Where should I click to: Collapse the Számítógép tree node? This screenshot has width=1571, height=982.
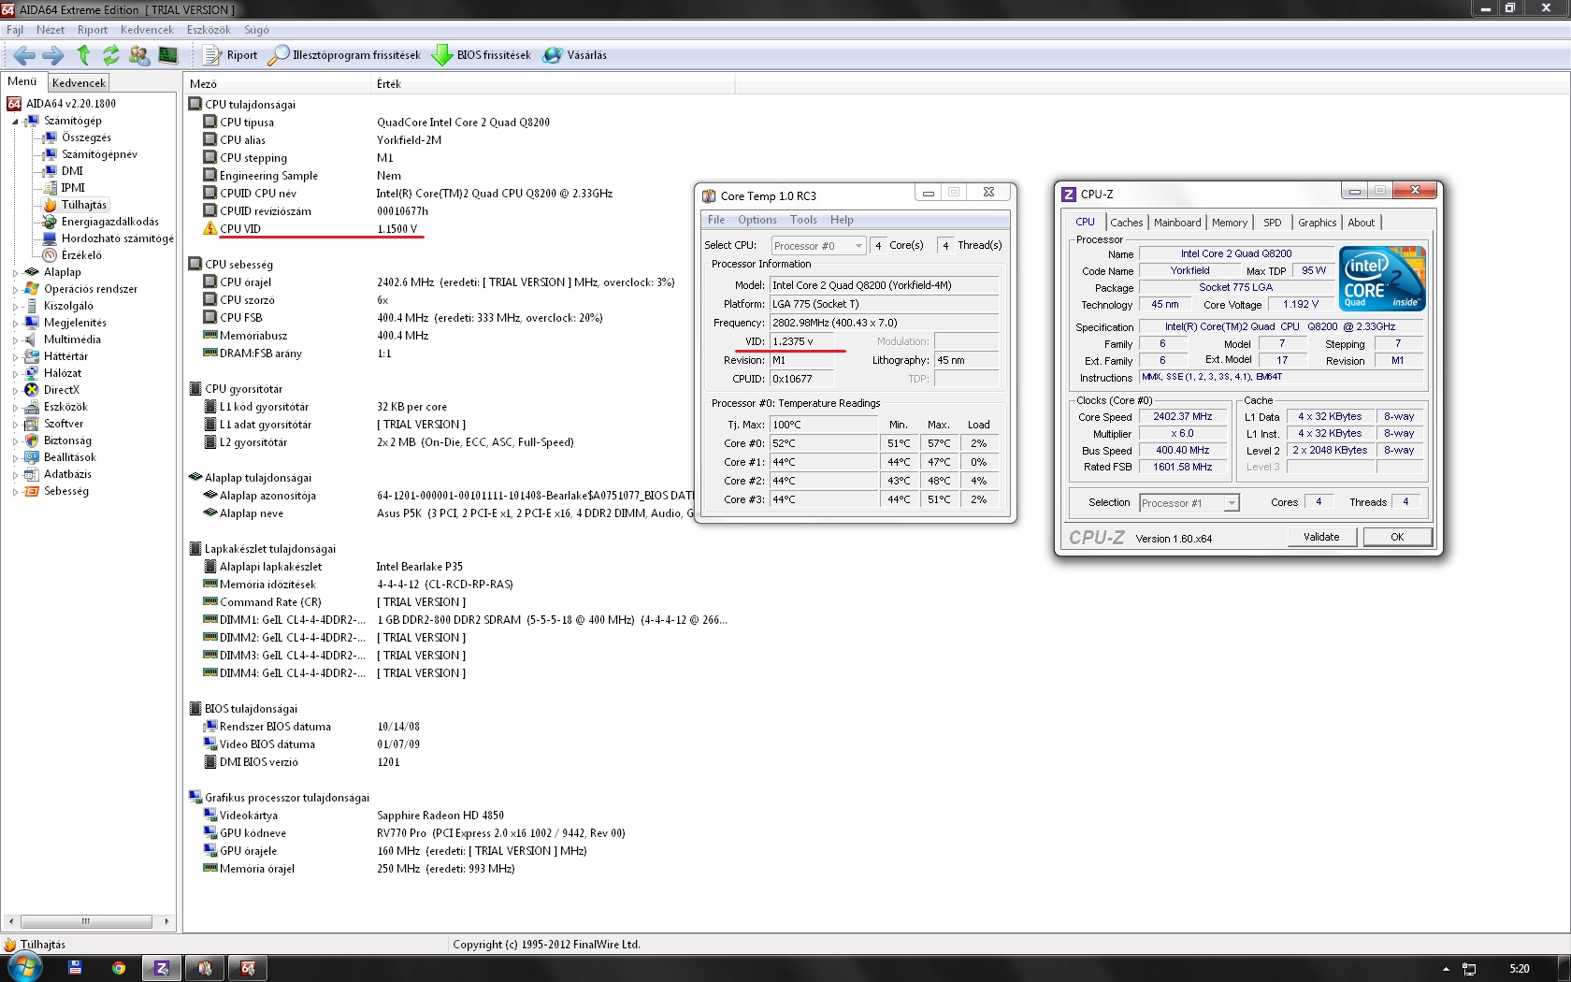pyautogui.click(x=15, y=122)
